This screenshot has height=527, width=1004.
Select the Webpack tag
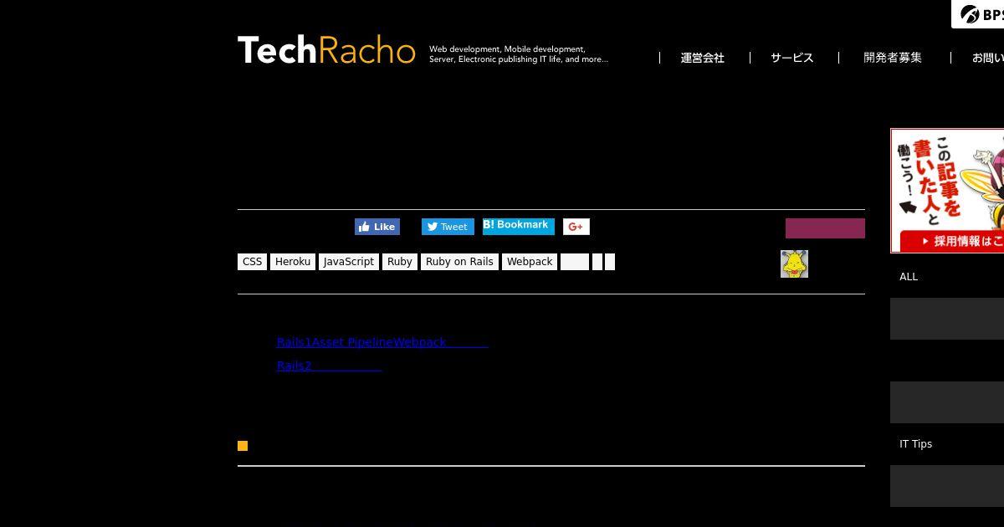click(530, 262)
